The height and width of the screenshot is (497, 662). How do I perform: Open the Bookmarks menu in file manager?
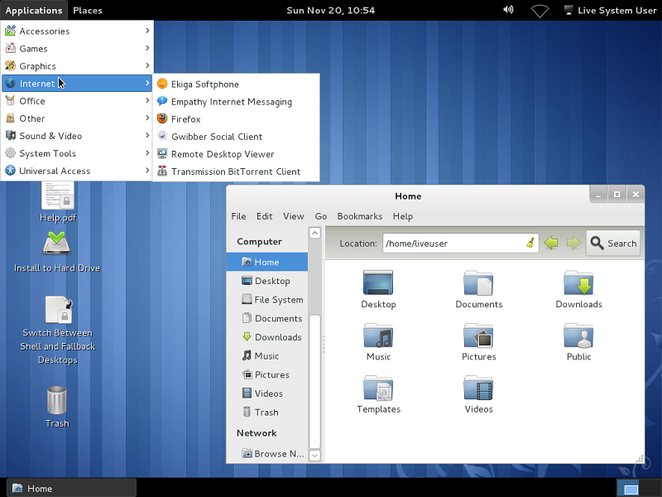pyautogui.click(x=359, y=216)
